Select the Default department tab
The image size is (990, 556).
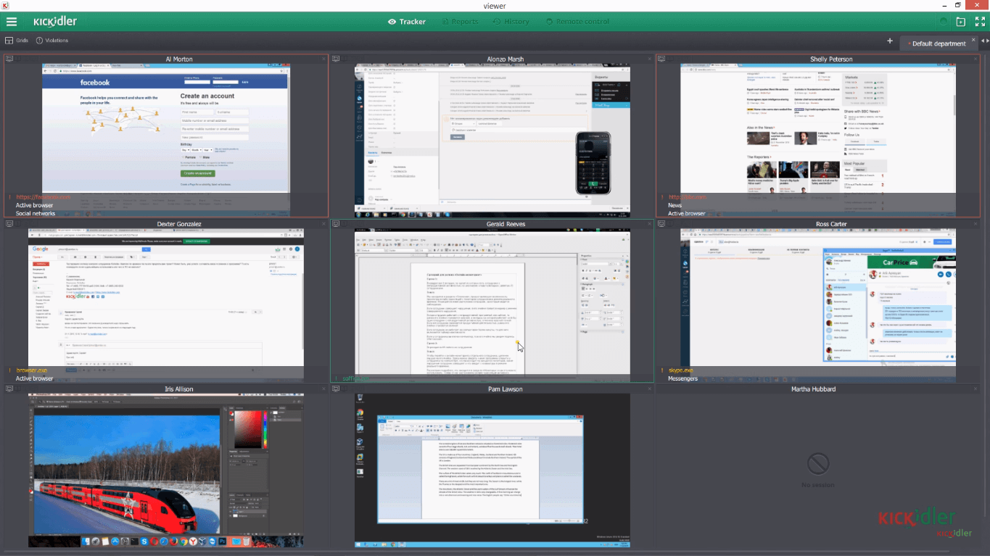pos(939,43)
